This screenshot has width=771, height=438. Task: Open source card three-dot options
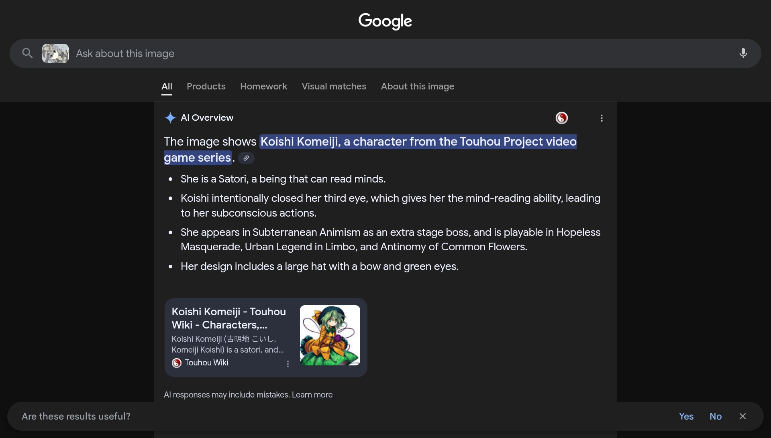click(288, 364)
